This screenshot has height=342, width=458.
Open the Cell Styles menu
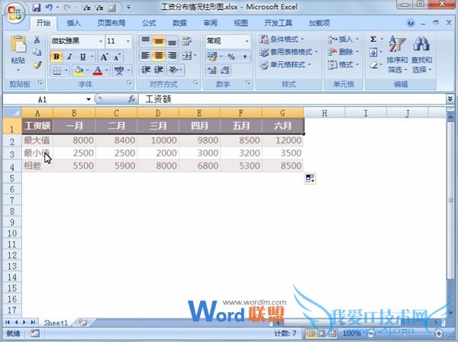click(285, 65)
